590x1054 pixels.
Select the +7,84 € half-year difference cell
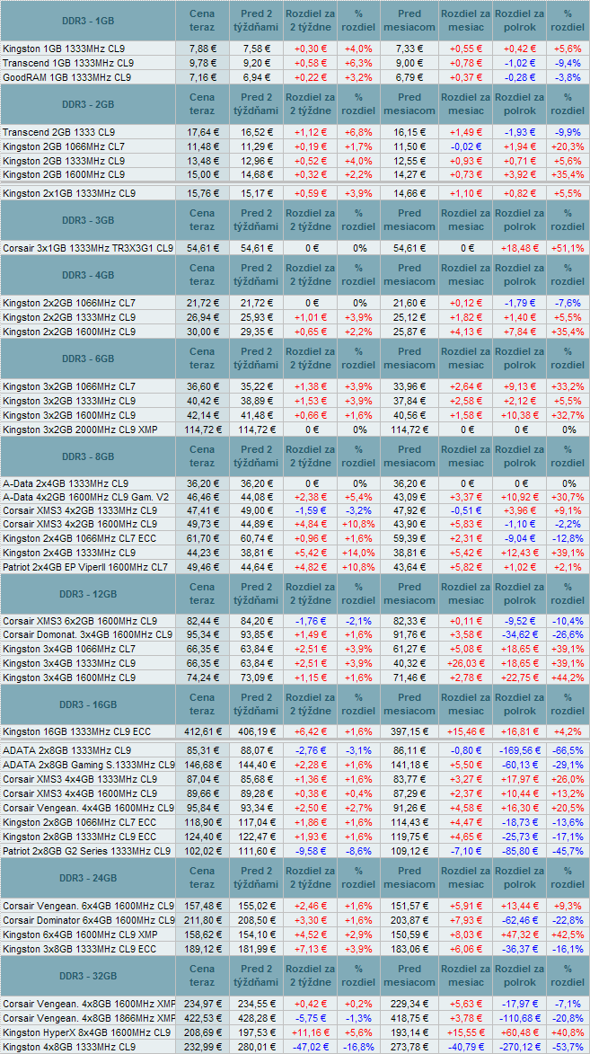coord(519,332)
